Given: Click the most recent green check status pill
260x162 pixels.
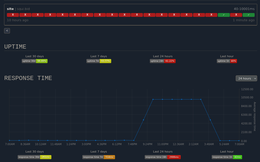Looking at the screenshot, I should 248,15.
